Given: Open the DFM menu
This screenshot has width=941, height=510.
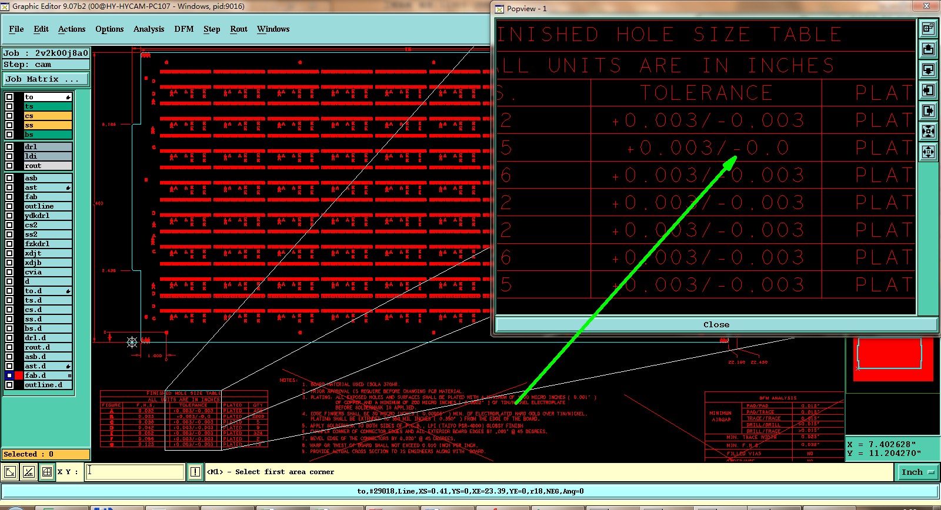Looking at the screenshot, I should pyautogui.click(x=184, y=29).
